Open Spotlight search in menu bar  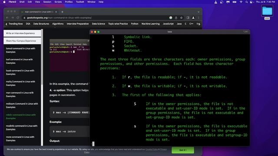[246, 2]
